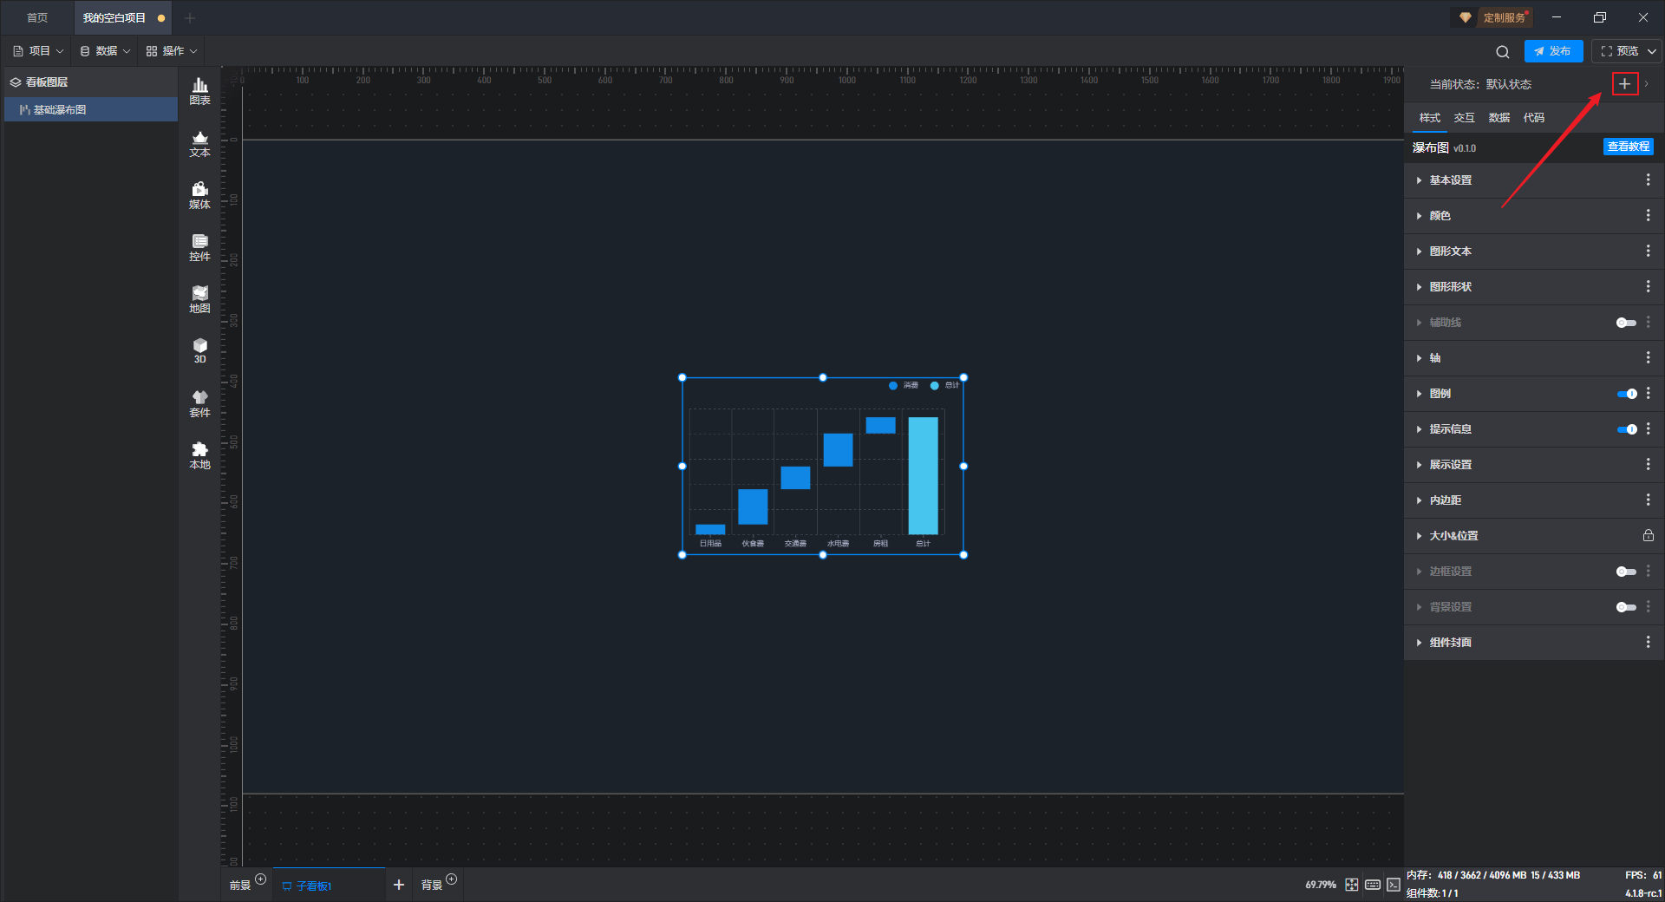Open the 控件 controls components panel
Image resolution: width=1665 pixels, height=902 pixels.
[199, 247]
